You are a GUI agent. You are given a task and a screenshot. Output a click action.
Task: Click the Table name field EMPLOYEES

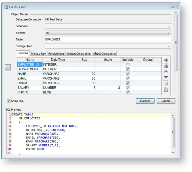108,39
